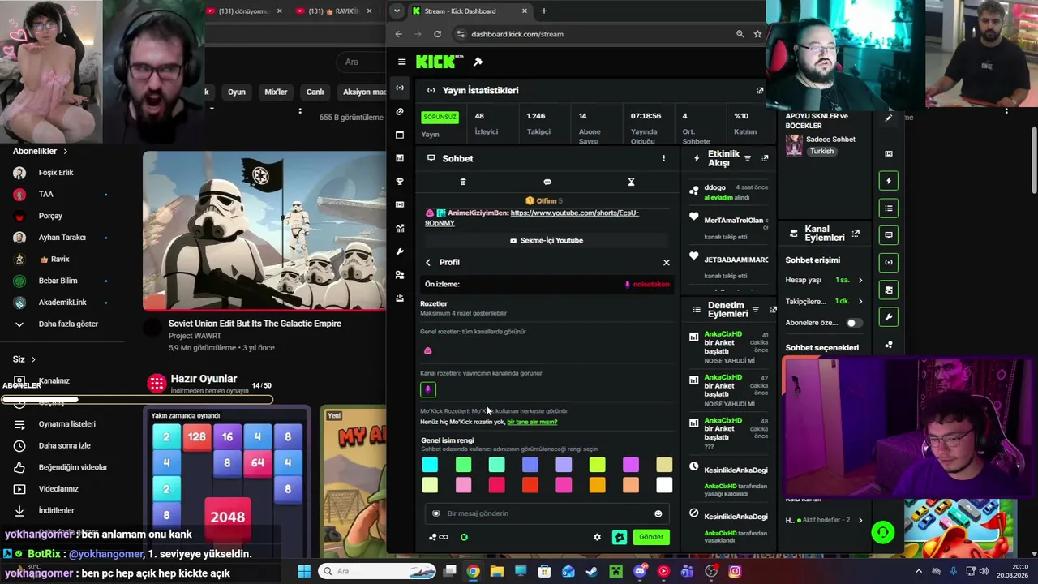
Task: Click the trash icon in Sohbet toolbar
Action: pos(463,182)
